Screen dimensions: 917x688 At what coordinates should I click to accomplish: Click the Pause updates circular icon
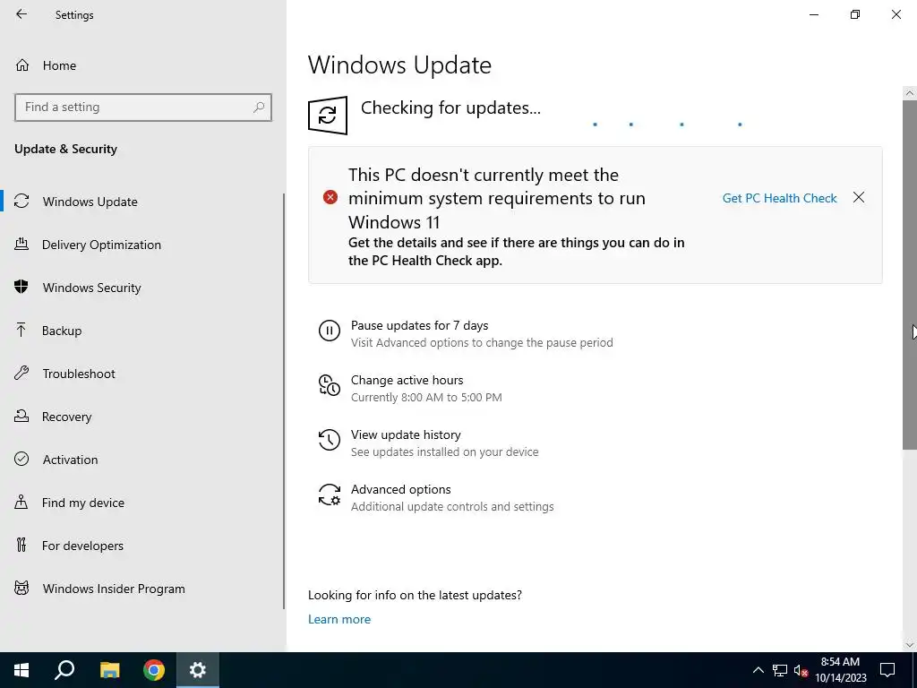[x=330, y=331]
